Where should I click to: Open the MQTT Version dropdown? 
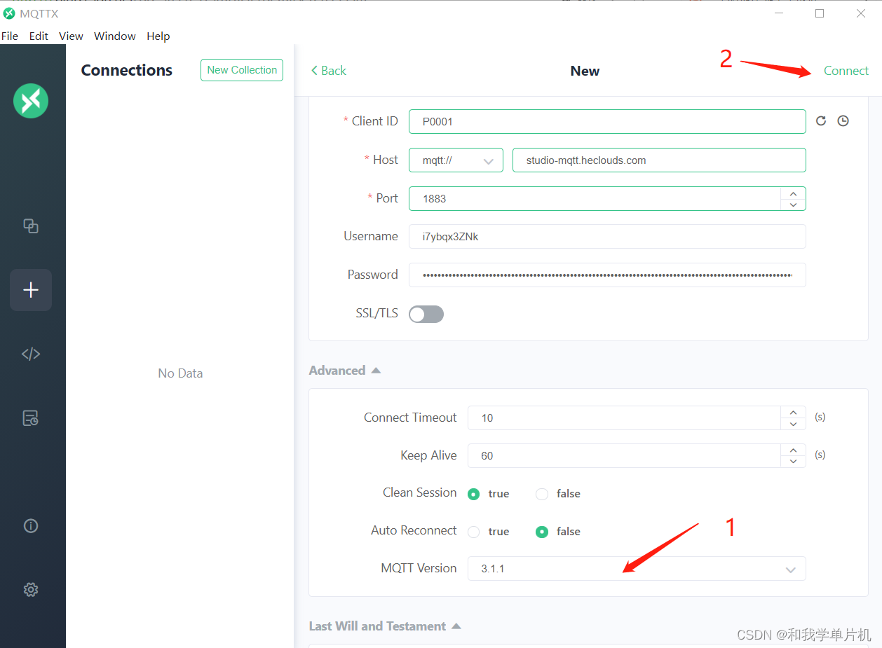point(636,569)
